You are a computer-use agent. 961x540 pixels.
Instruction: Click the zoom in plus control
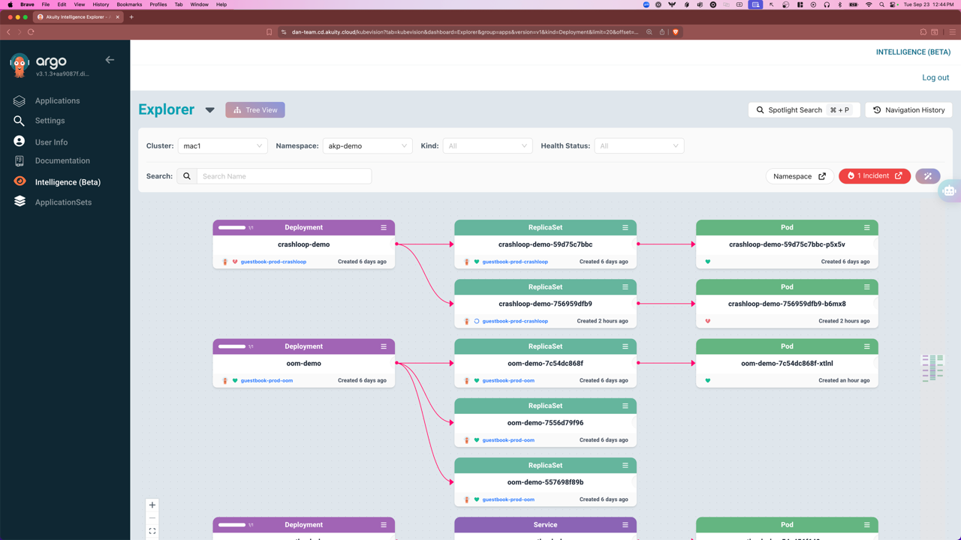[152, 505]
